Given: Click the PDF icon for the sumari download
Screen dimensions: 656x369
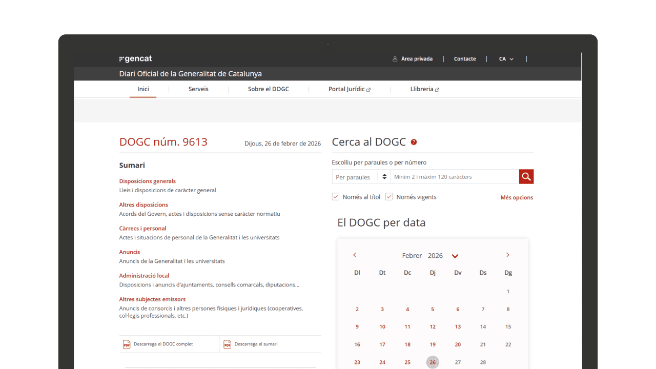Looking at the screenshot, I should 227,344.
